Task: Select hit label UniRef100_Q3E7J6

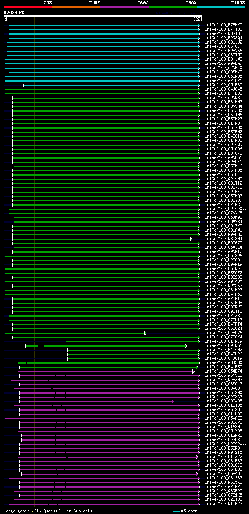Action: (223, 188)
